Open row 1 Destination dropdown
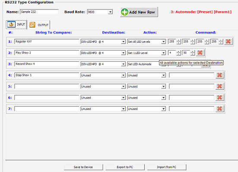The image size is (238, 172). point(124,41)
